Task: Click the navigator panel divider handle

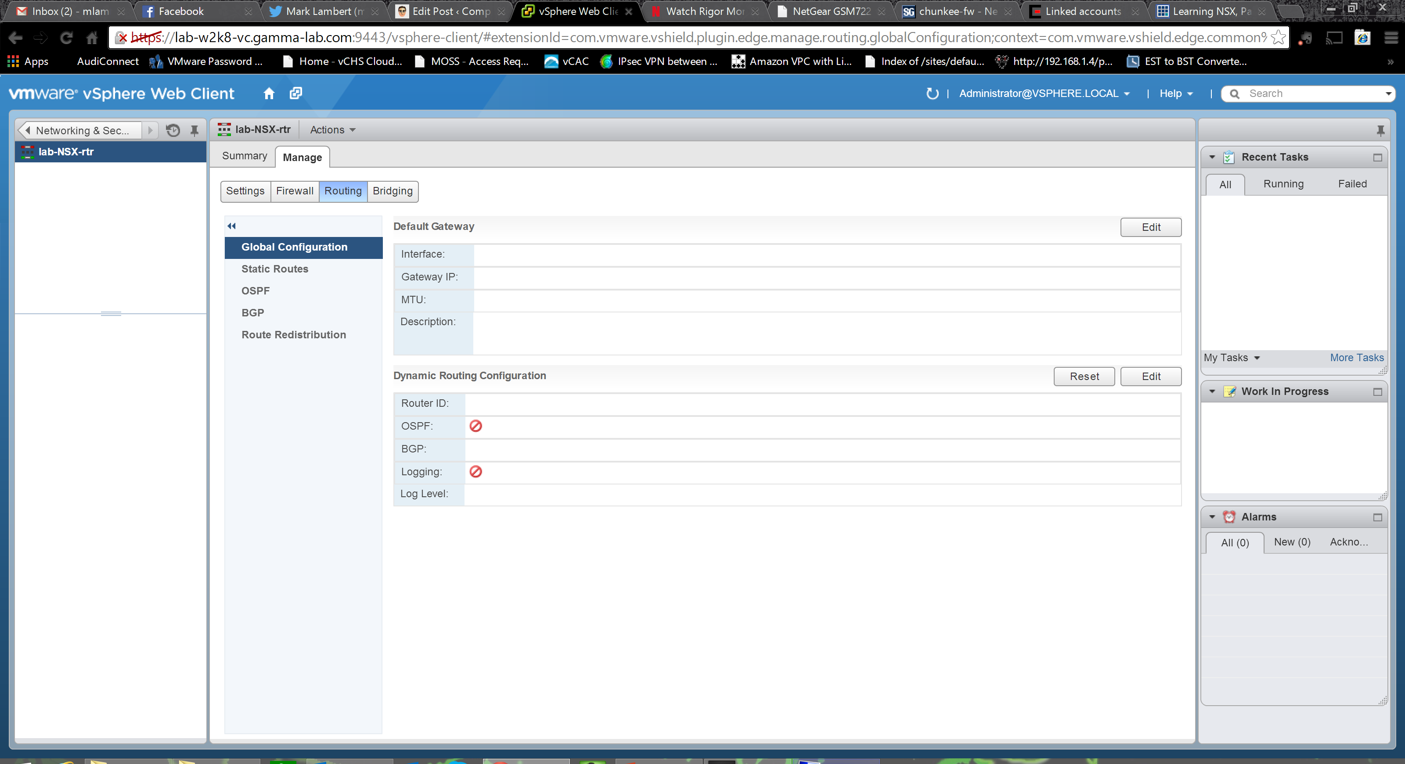Action: 111,313
